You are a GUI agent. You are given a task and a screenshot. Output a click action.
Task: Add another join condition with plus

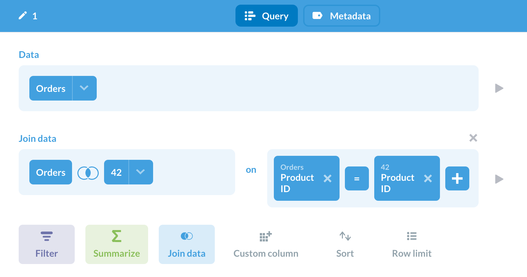[457, 179]
